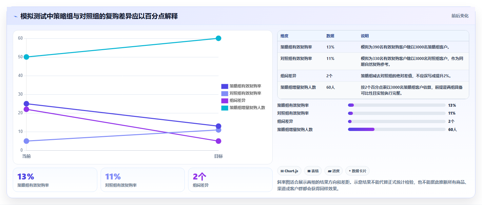
Task: Click description starting 模拟为390名有效复购客户
Action: [x=405, y=47]
